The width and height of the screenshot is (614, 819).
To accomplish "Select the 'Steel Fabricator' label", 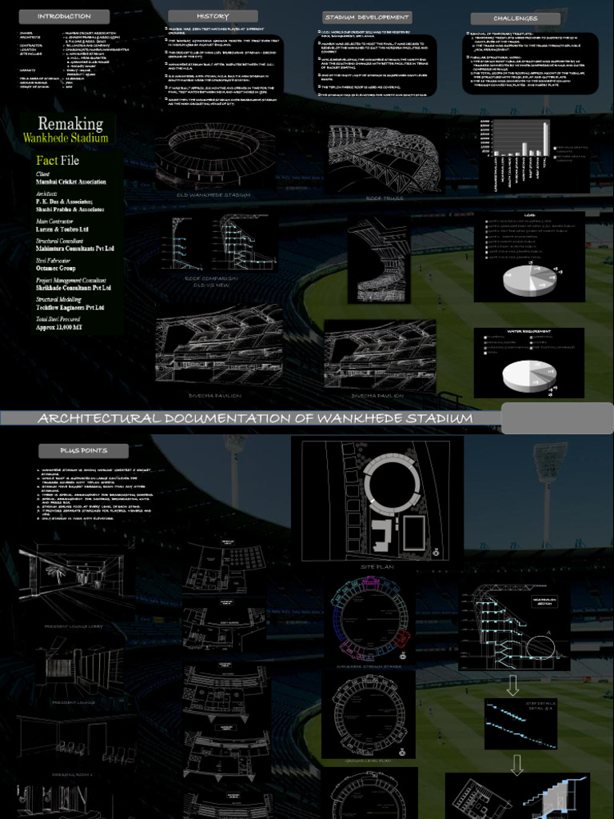I will point(53,260).
